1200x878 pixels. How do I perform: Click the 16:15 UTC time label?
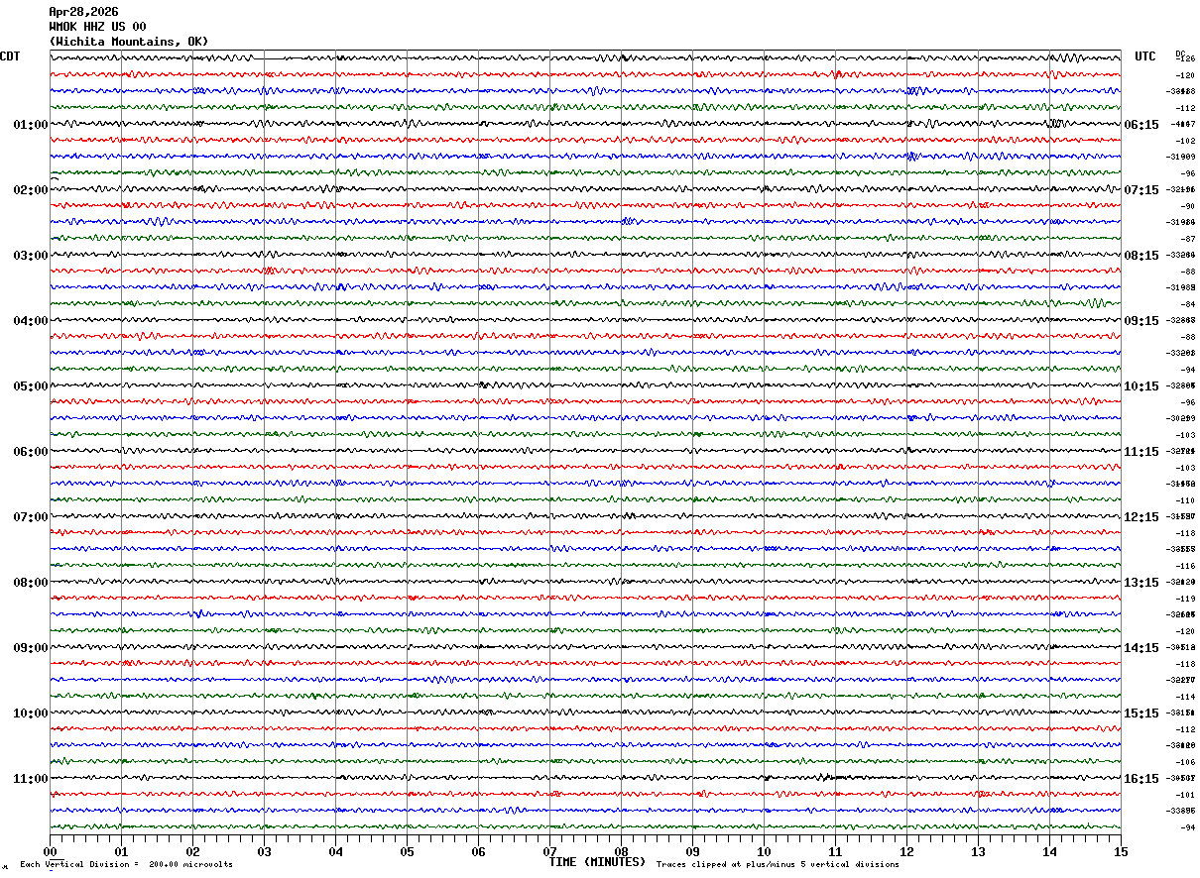pos(1140,779)
